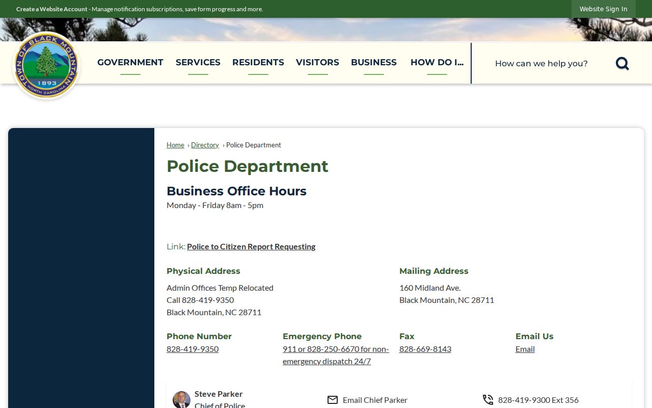Click the Email link under Email Us
652x408 pixels.
(x=525, y=349)
